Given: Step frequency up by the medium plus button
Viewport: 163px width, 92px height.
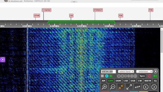Looking at the screenshot, I should 132,76.
